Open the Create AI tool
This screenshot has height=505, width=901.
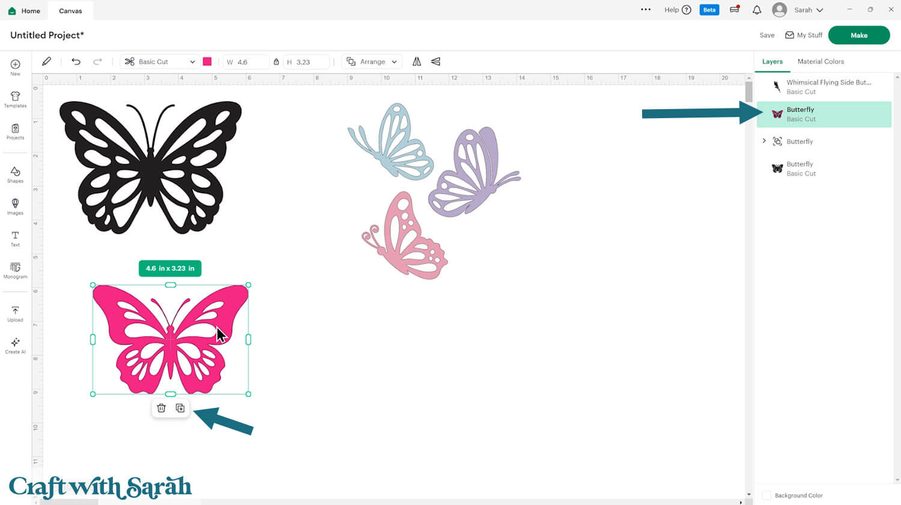point(15,345)
